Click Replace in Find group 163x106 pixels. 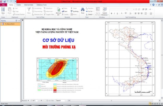pos(89,8)
